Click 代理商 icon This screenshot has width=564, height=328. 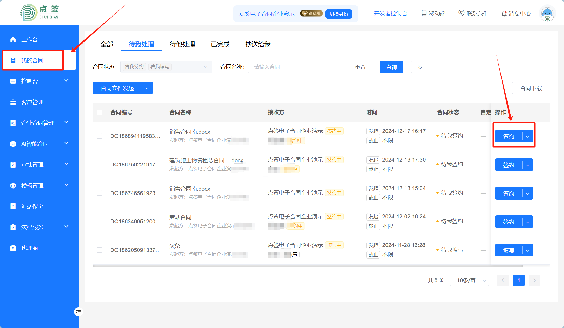13,248
